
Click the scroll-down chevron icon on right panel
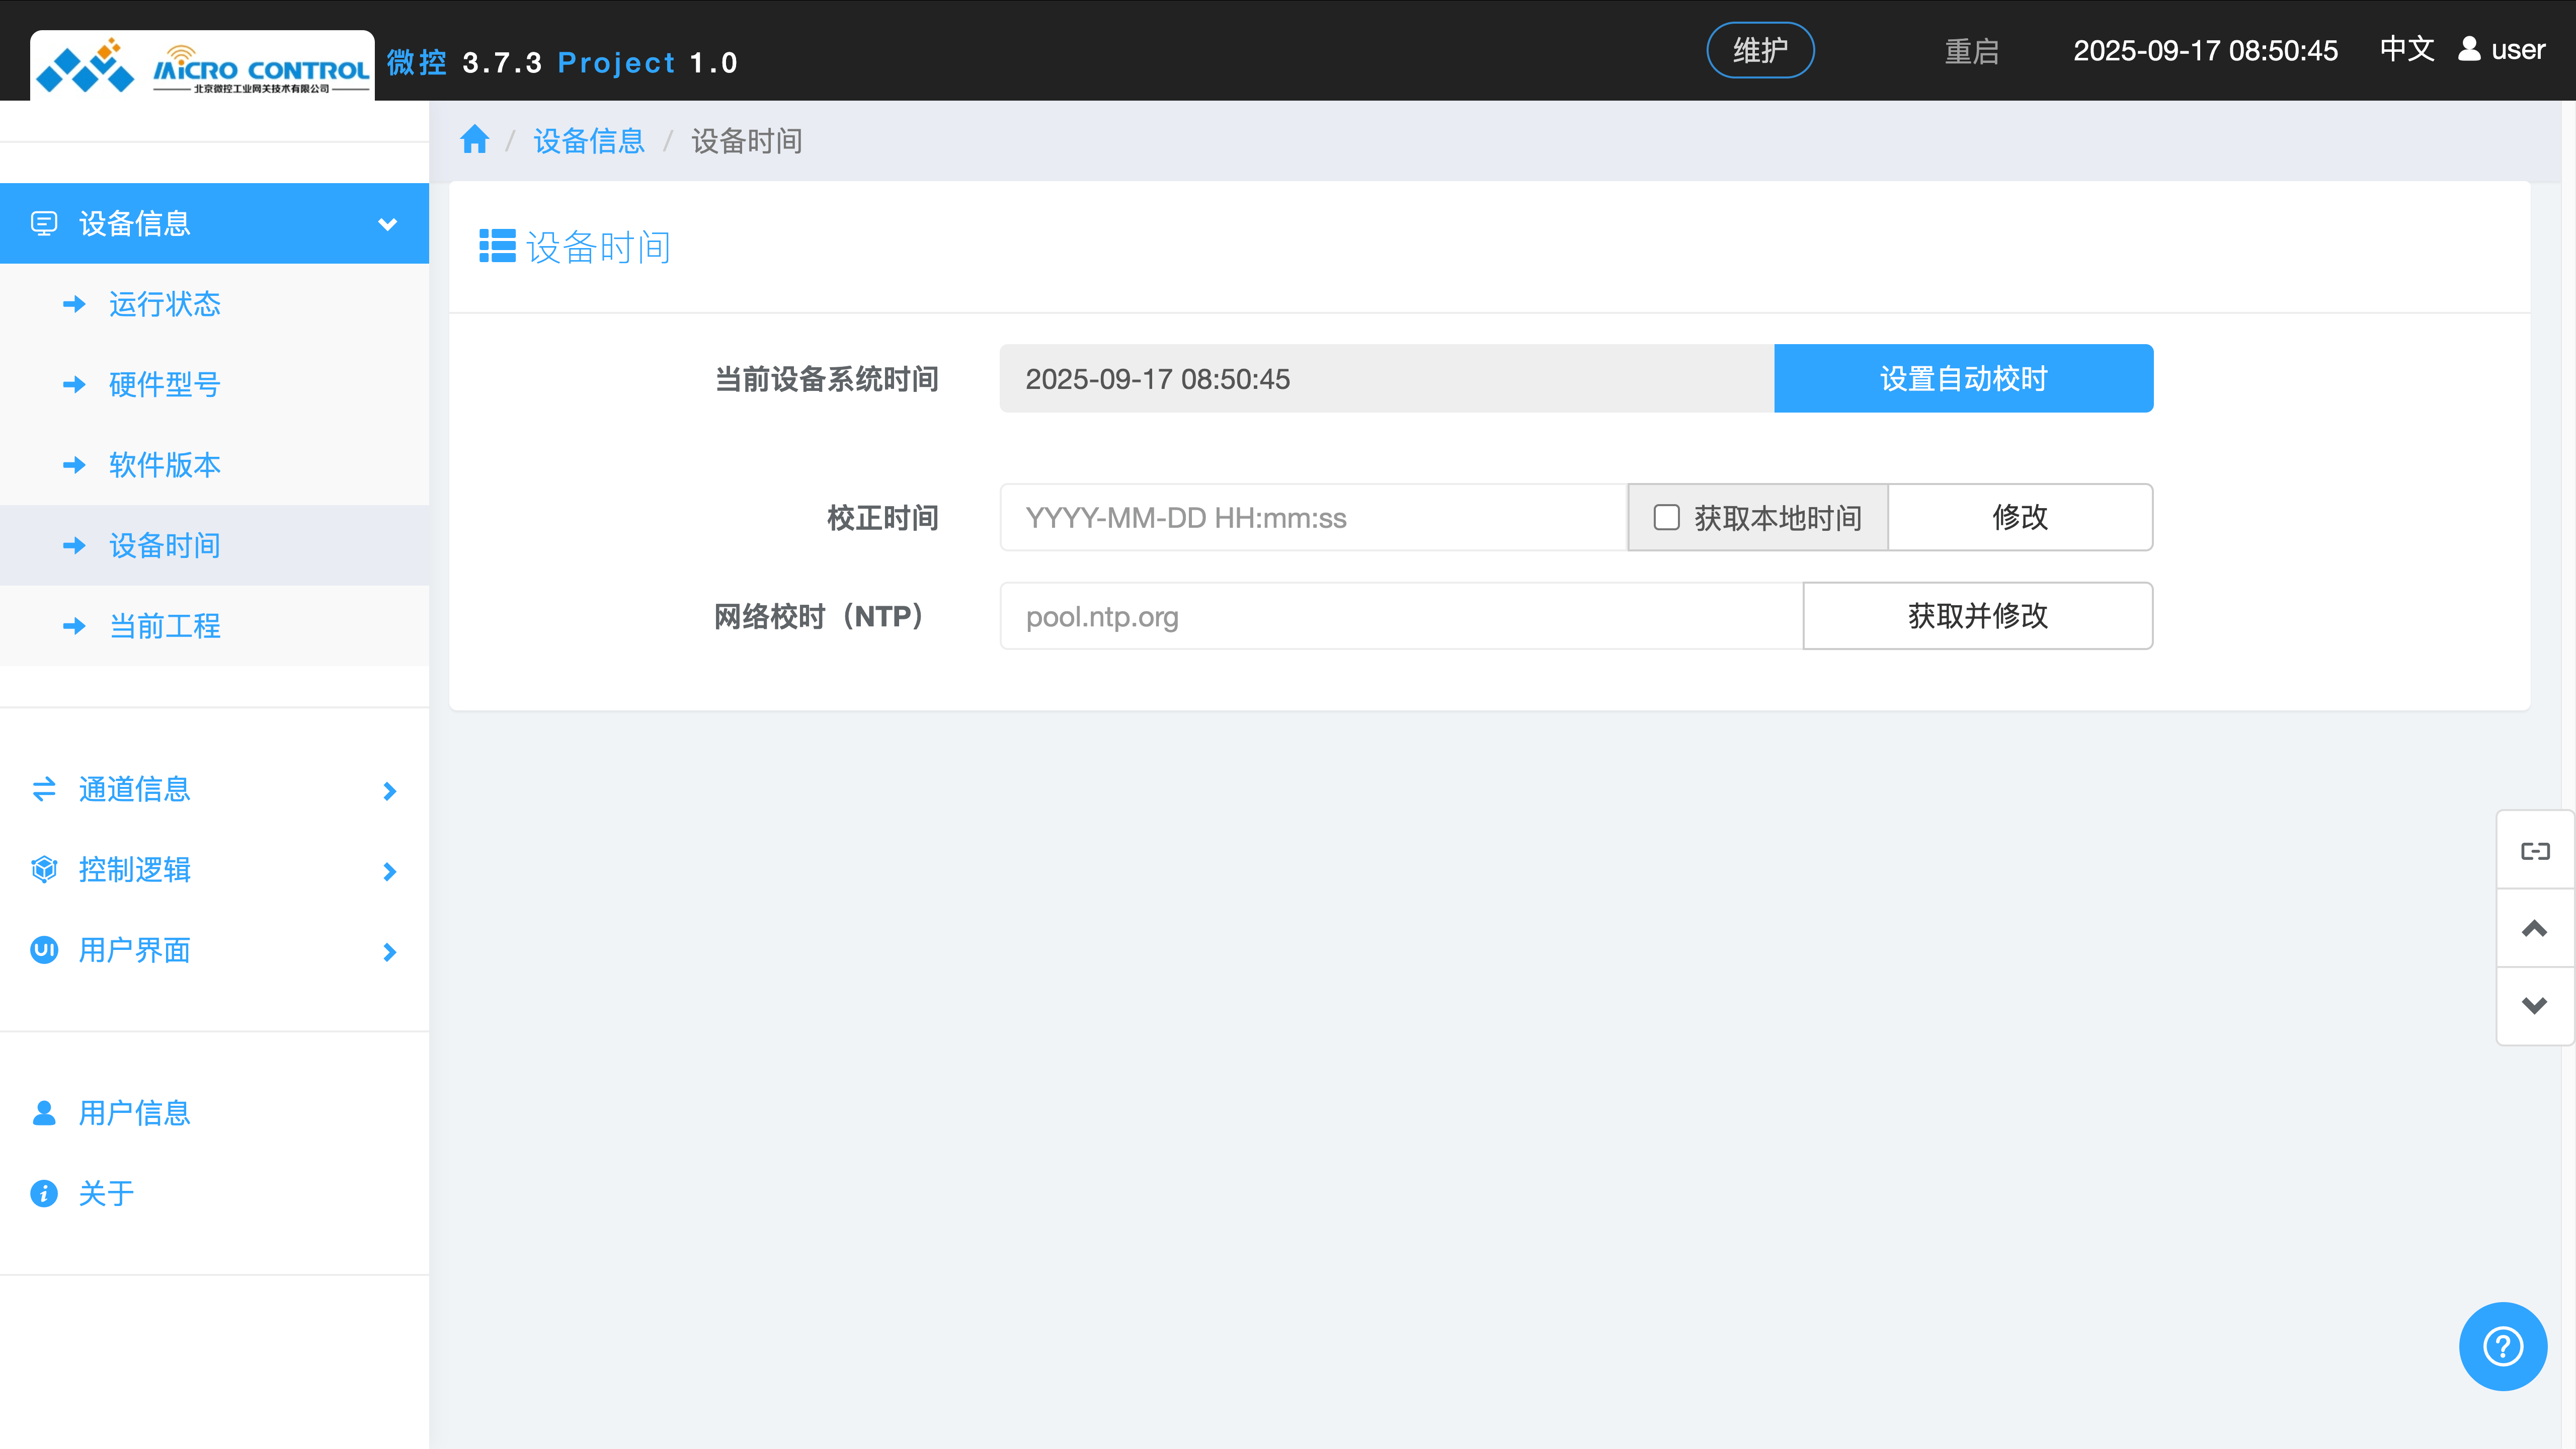point(2534,1006)
